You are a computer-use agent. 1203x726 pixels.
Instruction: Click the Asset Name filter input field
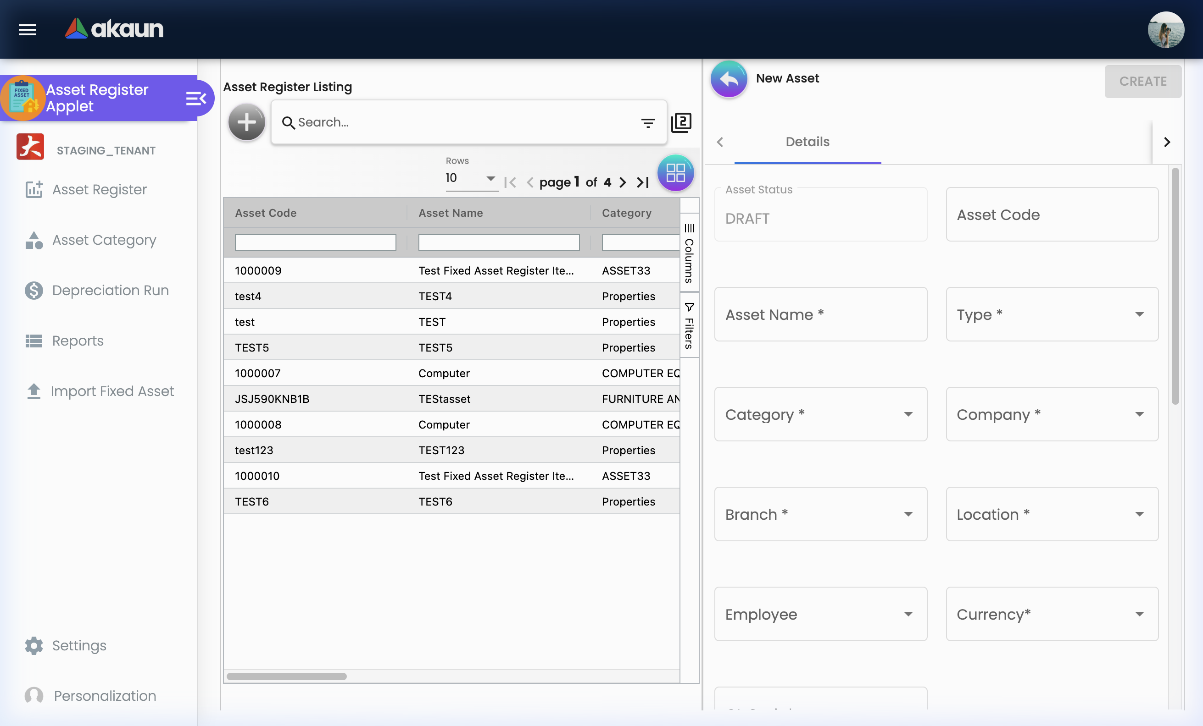tap(498, 242)
